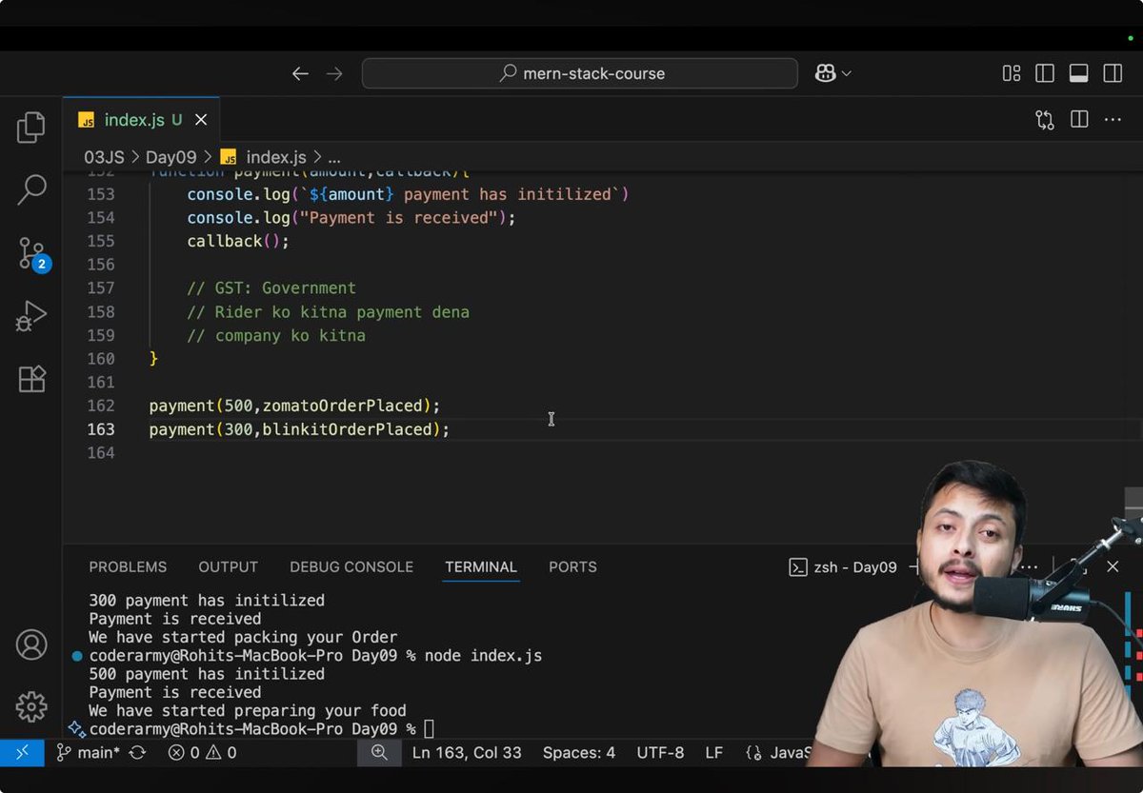This screenshot has height=793, width=1143.
Task: Click line number 157 in gutter
Action: coord(101,288)
